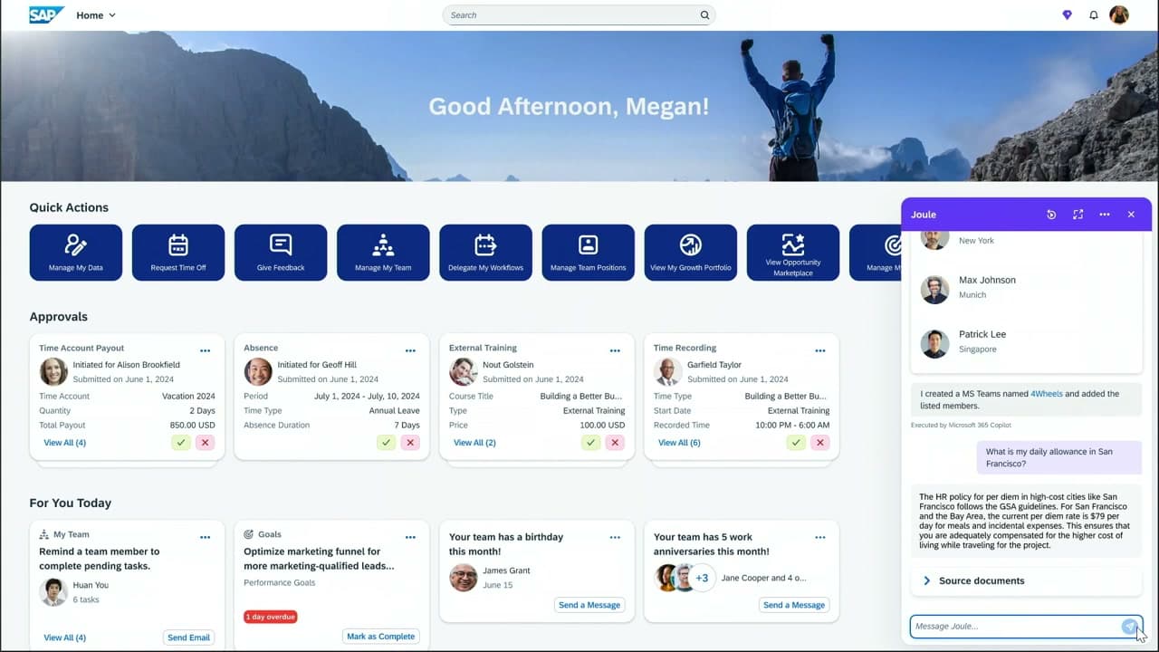Click View All (2) in External Training
The height and width of the screenshot is (652, 1159).
pos(474,443)
